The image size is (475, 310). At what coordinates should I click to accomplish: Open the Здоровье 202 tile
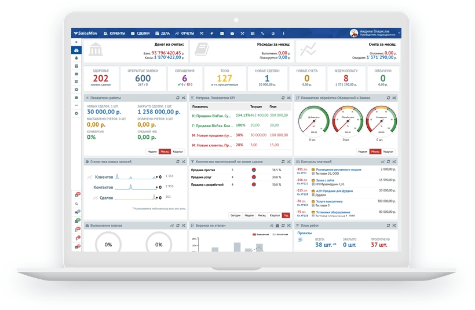click(101, 78)
